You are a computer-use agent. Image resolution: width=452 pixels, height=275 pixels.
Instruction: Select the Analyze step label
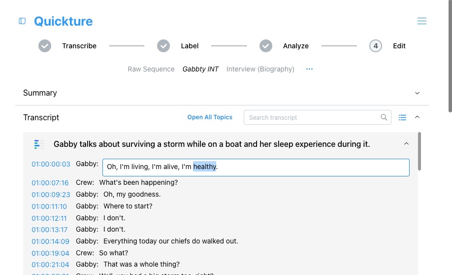[296, 46]
